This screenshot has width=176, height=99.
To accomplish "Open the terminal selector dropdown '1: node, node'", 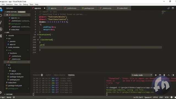I will (x=142, y=75).
